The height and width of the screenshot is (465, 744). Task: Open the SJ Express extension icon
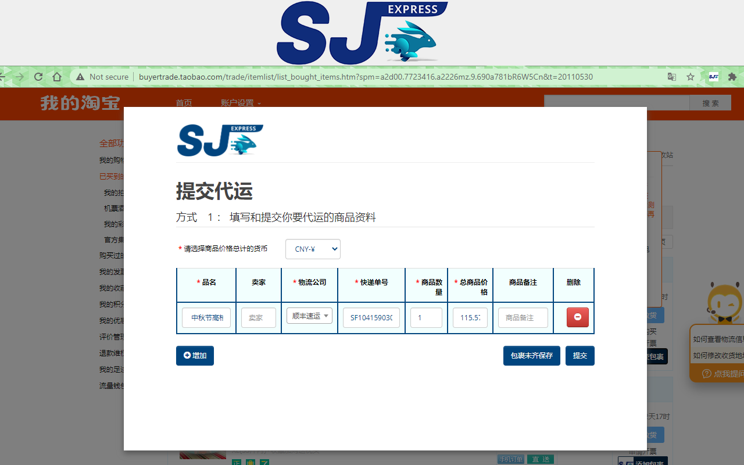[713, 77]
